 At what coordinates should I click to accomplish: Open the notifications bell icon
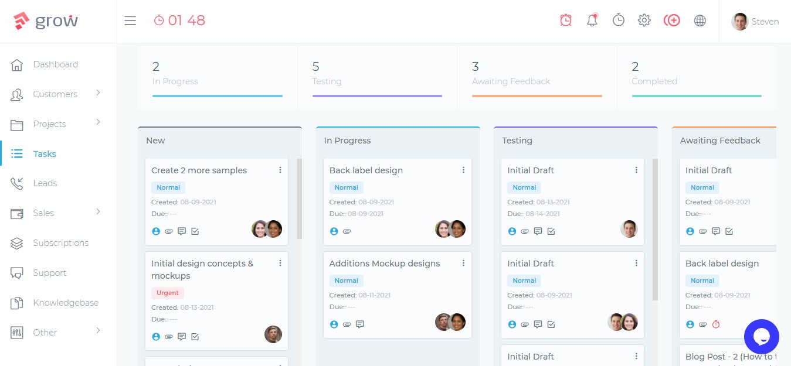pyautogui.click(x=592, y=20)
